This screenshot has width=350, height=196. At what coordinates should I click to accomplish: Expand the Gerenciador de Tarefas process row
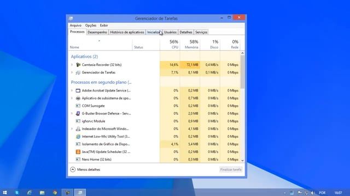[72, 72]
